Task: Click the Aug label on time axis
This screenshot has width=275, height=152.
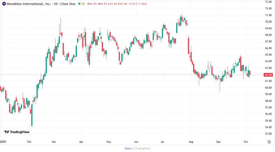Action: tap(191, 142)
